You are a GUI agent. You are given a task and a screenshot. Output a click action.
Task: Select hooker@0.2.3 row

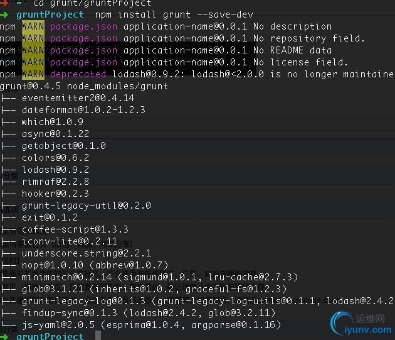point(55,194)
